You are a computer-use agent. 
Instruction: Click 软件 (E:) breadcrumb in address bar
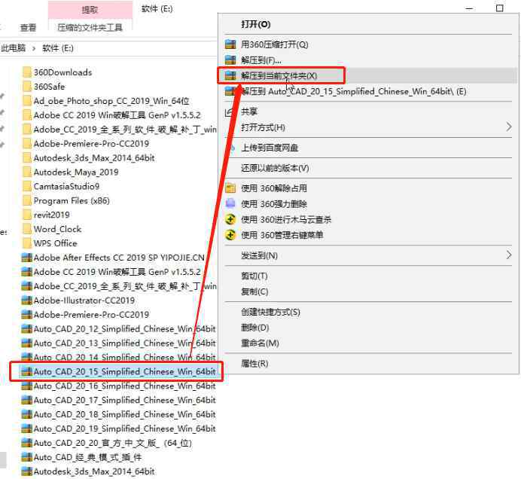[58, 48]
